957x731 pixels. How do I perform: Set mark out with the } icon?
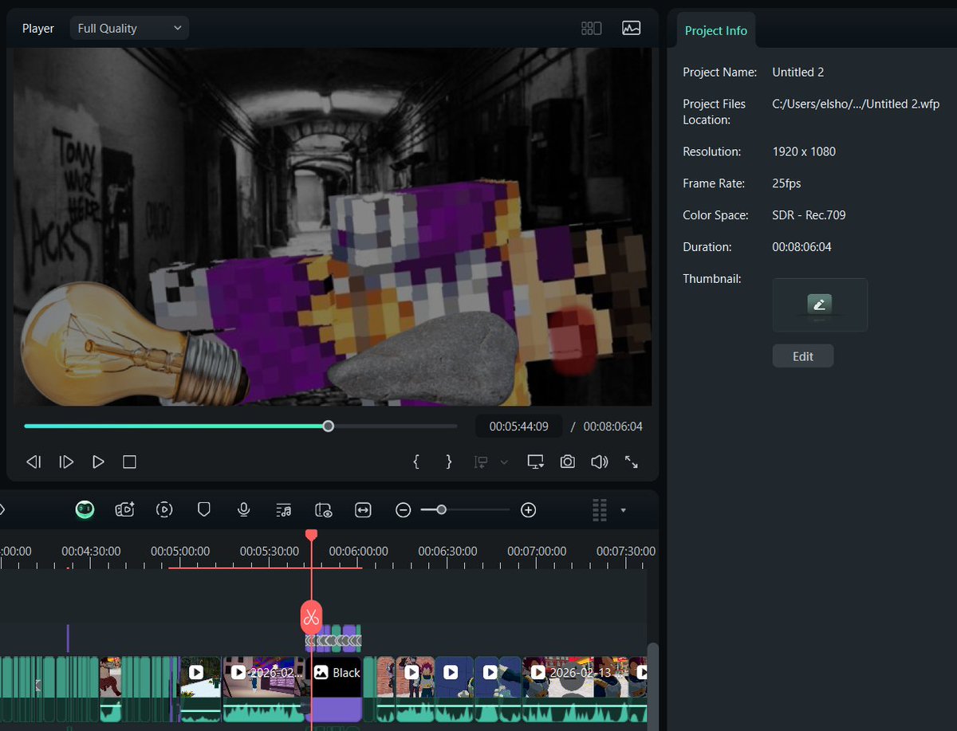click(x=448, y=462)
